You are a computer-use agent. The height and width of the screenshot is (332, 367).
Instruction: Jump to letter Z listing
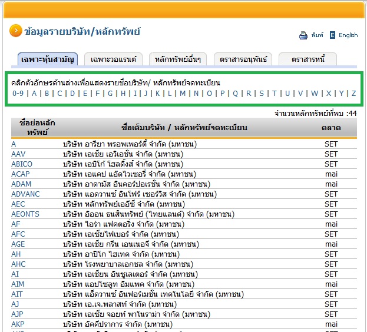point(354,94)
